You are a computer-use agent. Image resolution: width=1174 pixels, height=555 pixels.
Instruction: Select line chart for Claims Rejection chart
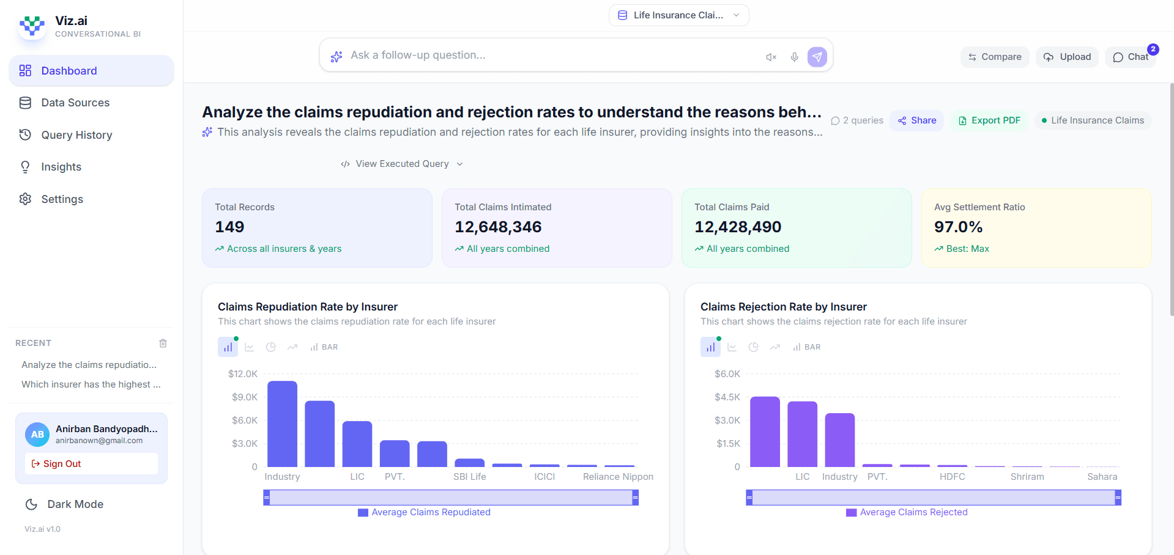732,347
